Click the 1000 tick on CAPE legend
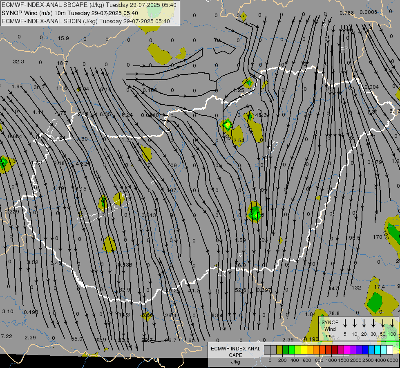Image resolution: width=400 pixels, height=368 pixels. pos(331,360)
